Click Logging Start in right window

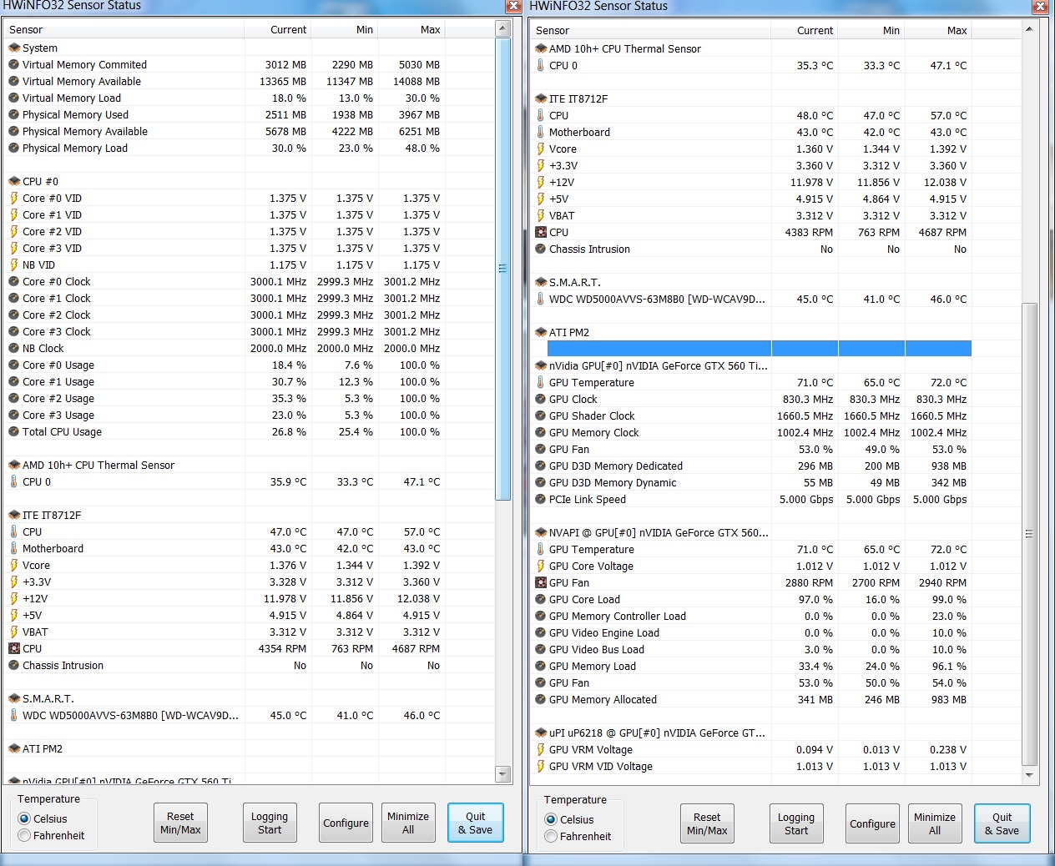pos(796,824)
